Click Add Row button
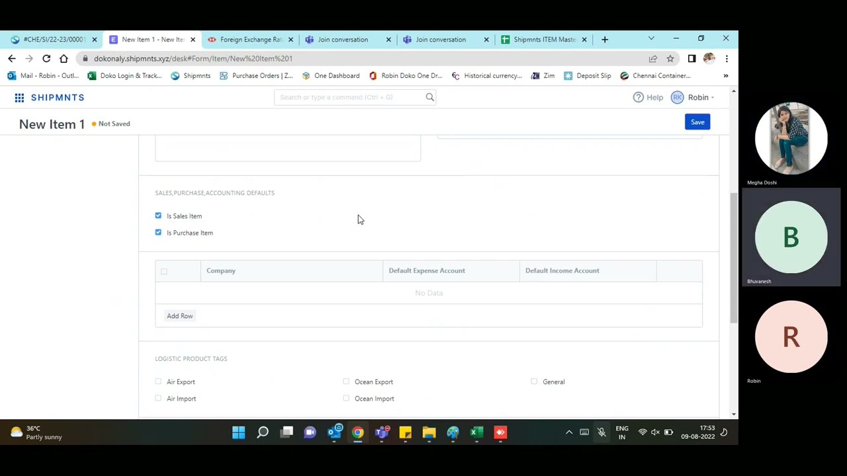The width and height of the screenshot is (847, 476). tap(180, 316)
